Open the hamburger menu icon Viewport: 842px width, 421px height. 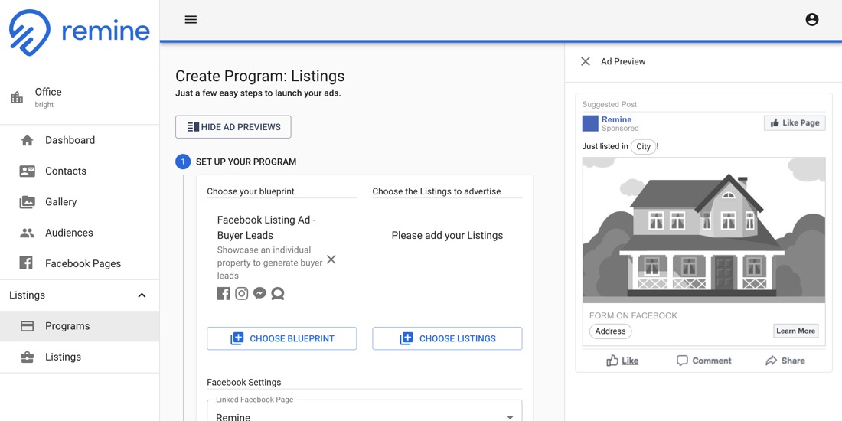pos(191,20)
